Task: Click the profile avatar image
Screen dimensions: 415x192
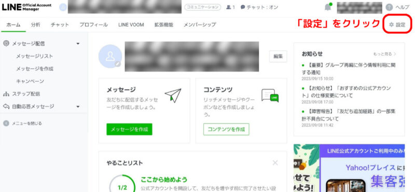Action: (110, 56)
